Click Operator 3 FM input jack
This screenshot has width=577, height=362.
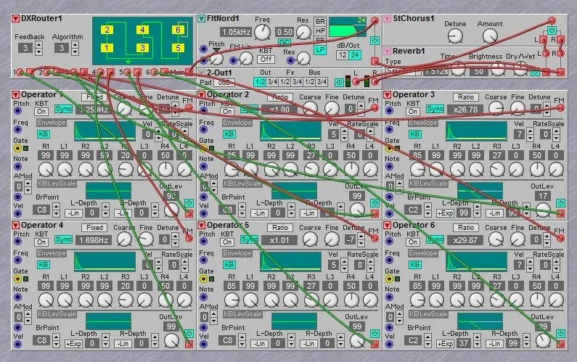pyautogui.click(x=560, y=108)
